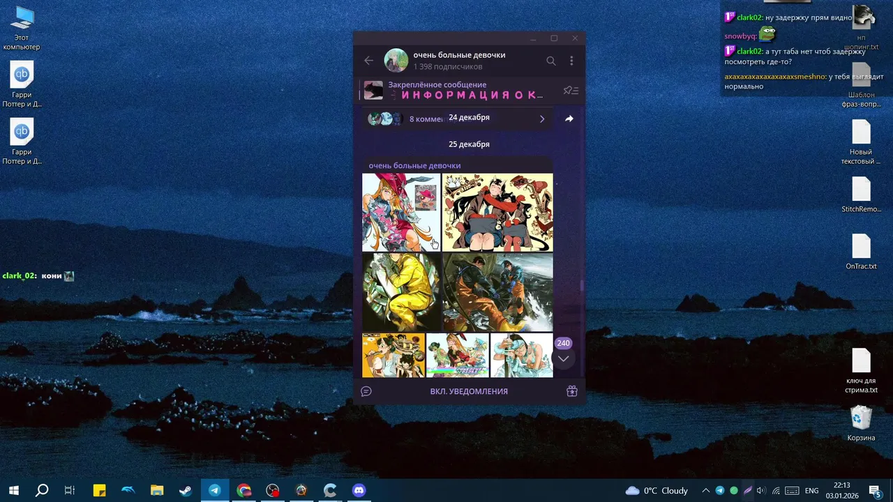Open the 0°C Cloudy weather widget
This screenshot has height=502, width=893.
656,490
